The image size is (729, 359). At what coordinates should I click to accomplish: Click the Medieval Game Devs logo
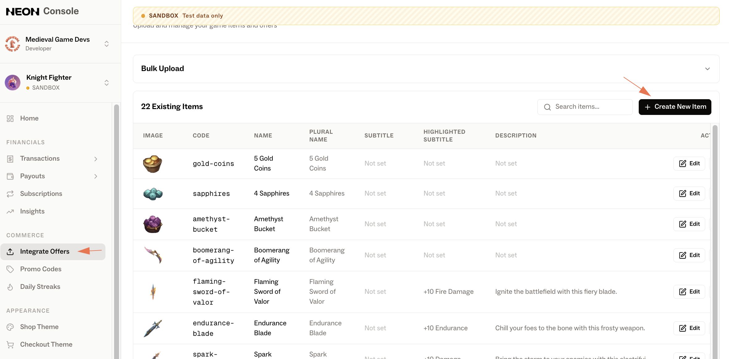click(x=13, y=44)
